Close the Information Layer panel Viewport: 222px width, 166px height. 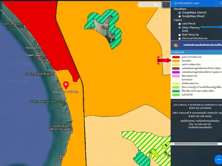click(221, 3)
